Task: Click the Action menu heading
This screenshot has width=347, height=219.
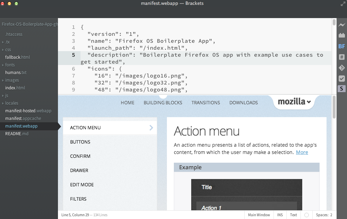Action: 207,131
